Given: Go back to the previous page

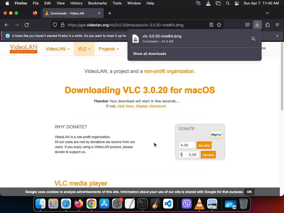Looking at the screenshot, I should [x=7, y=25].
